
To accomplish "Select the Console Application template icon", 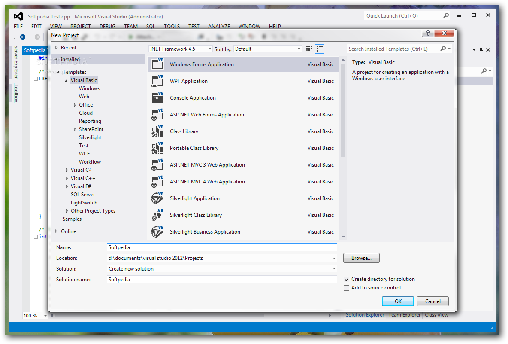I will click(x=158, y=97).
